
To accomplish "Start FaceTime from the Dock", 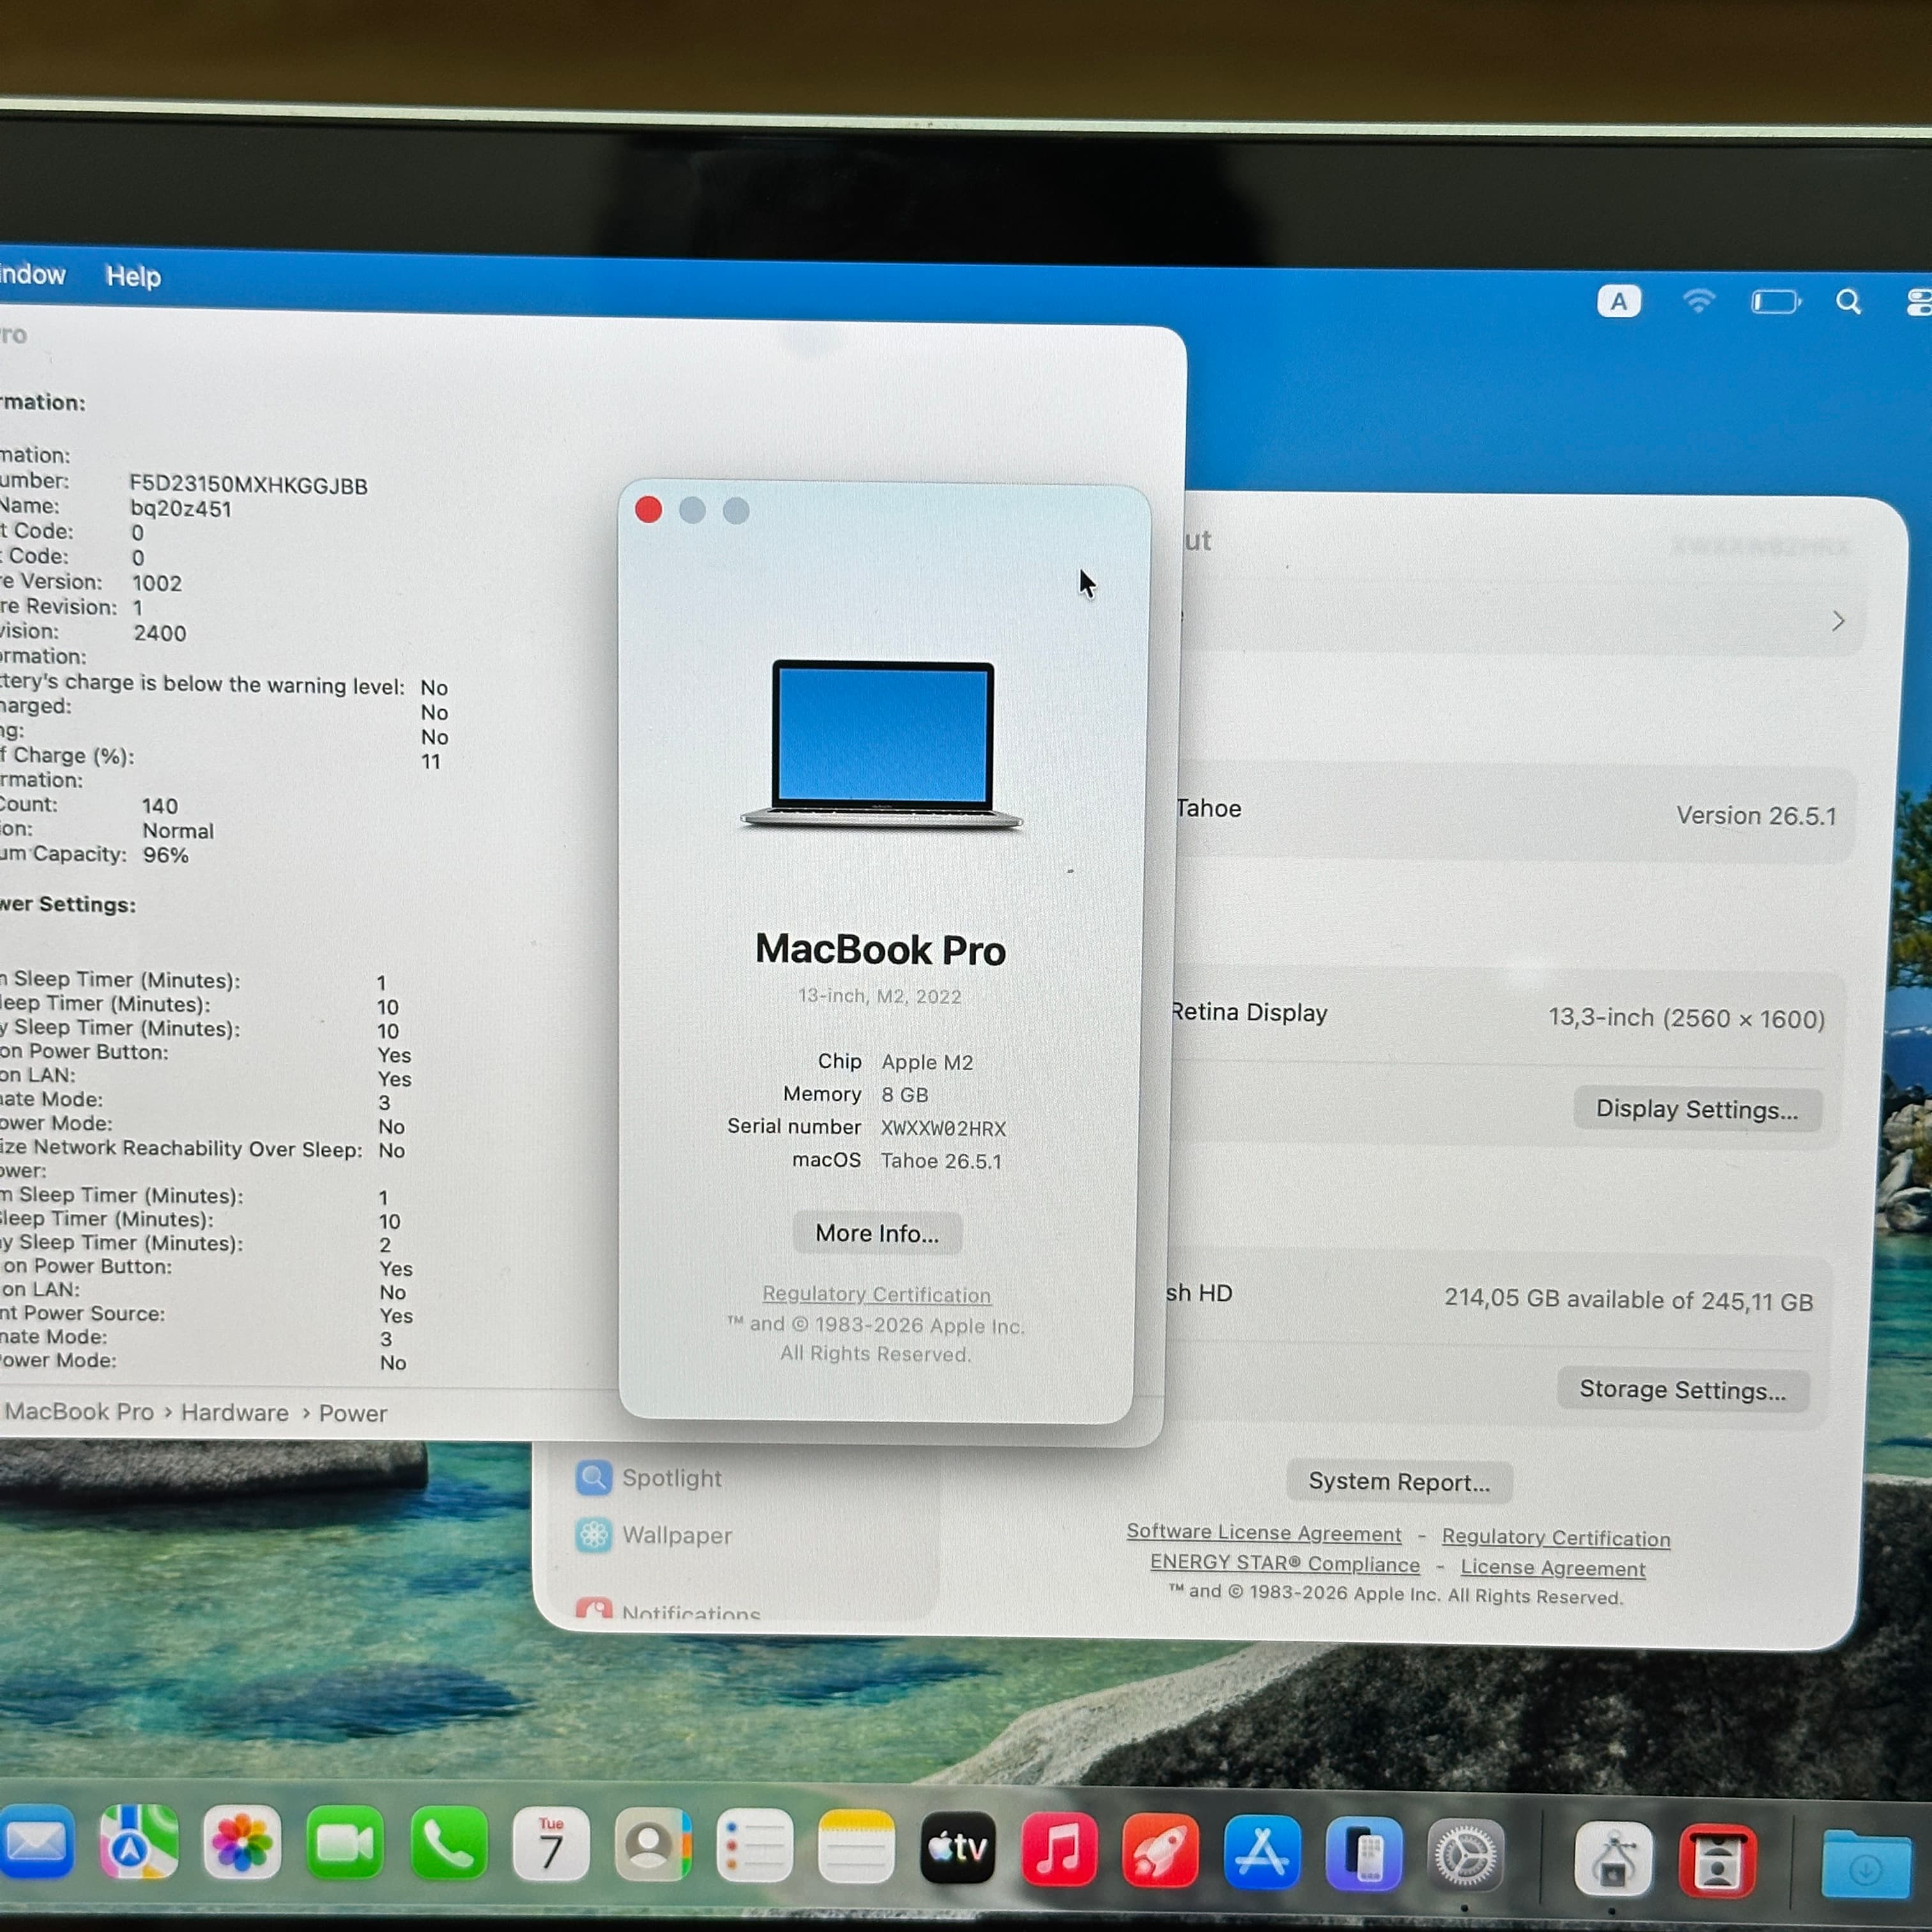I will [345, 1844].
